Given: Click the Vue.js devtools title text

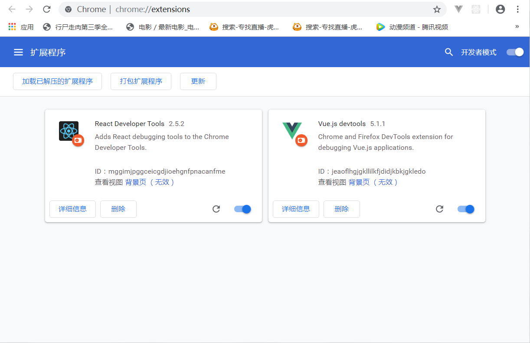Looking at the screenshot, I should 342,124.
